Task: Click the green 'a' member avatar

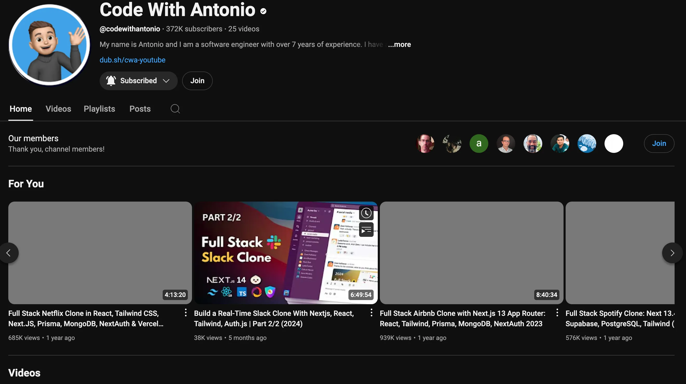Action: click(x=479, y=144)
